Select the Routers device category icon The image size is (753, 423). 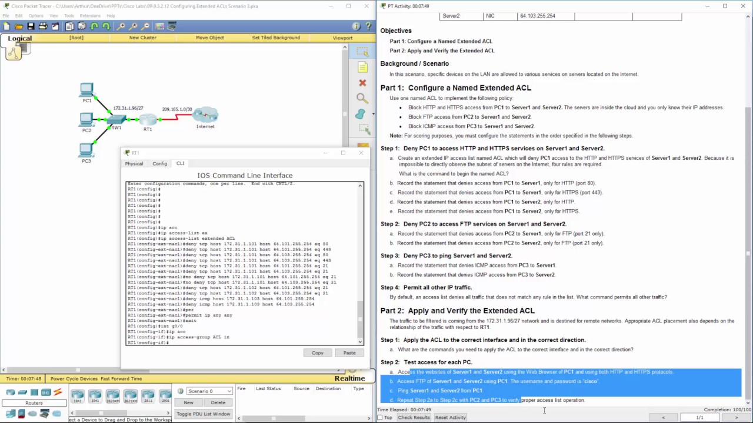tap(11, 392)
